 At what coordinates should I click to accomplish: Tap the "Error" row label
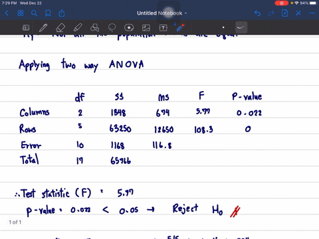tap(31, 145)
